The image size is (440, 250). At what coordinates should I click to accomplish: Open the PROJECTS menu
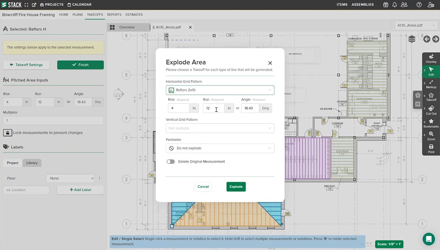coord(52,4)
